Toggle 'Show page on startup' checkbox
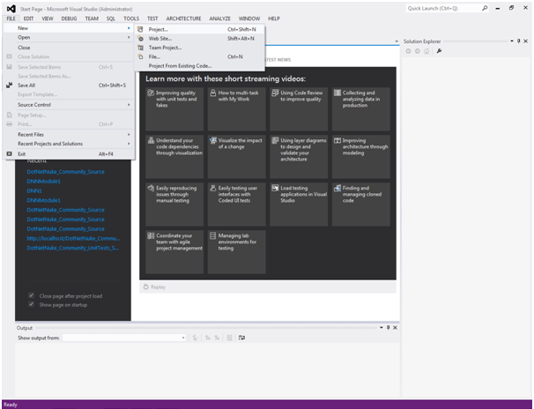Screen dimensions: 534x409 [32, 304]
